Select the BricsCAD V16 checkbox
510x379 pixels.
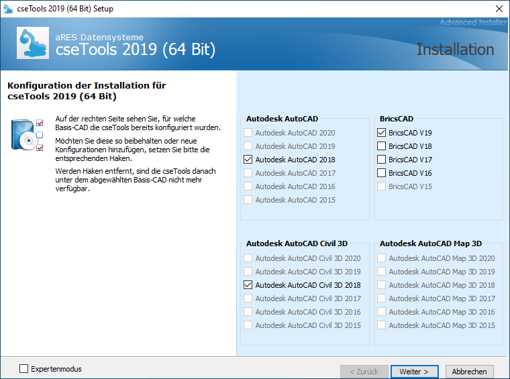pos(382,173)
